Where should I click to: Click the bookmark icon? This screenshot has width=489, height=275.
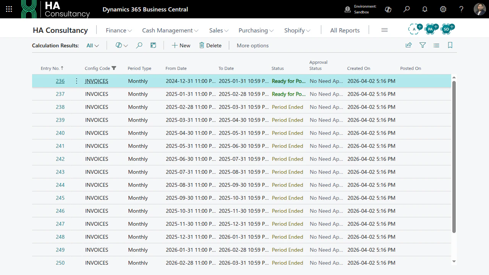[450, 45]
